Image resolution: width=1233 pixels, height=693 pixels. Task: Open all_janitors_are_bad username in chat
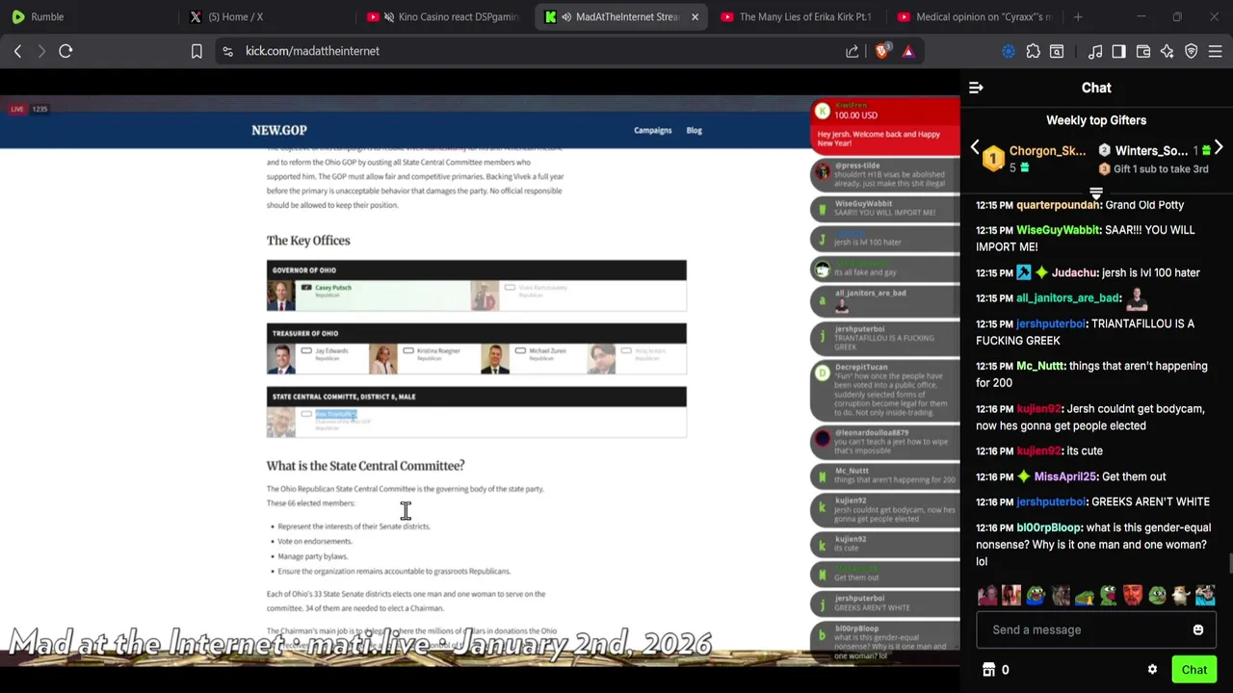point(1068,298)
